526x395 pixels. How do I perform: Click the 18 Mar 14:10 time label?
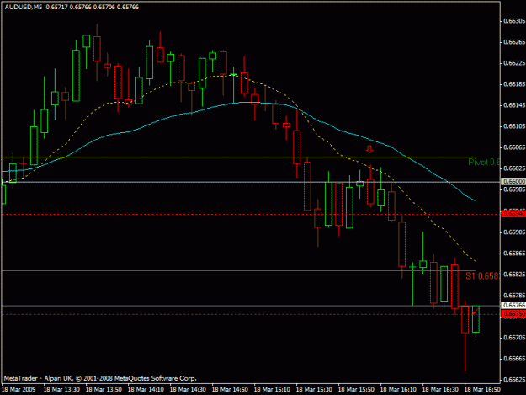(x=146, y=390)
